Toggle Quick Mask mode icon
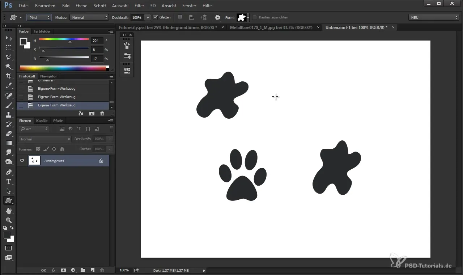 9,248
